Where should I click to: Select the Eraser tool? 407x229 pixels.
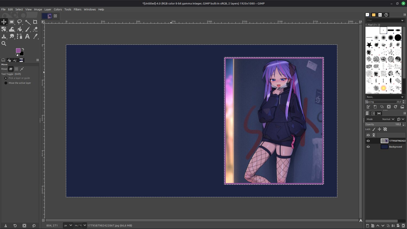(35, 29)
